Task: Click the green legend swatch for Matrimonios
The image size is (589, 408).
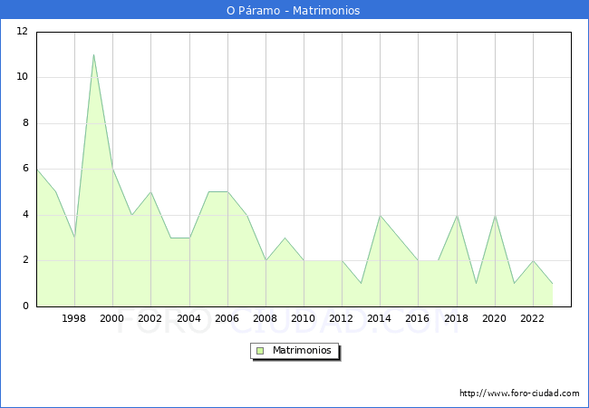Action: [259, 351]
